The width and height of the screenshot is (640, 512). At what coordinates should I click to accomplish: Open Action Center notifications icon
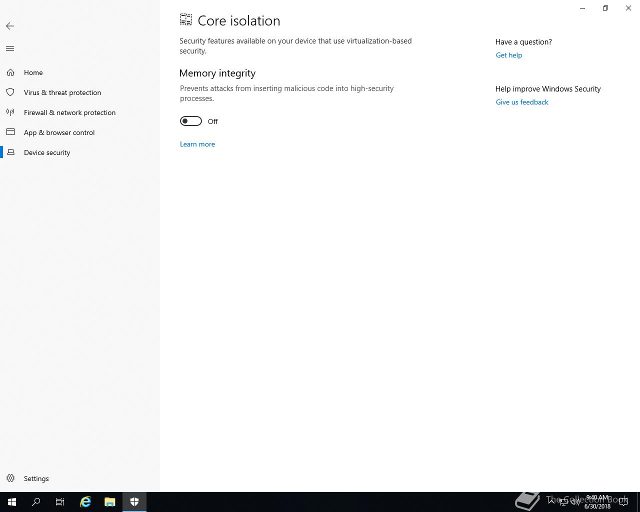[623, 502]
